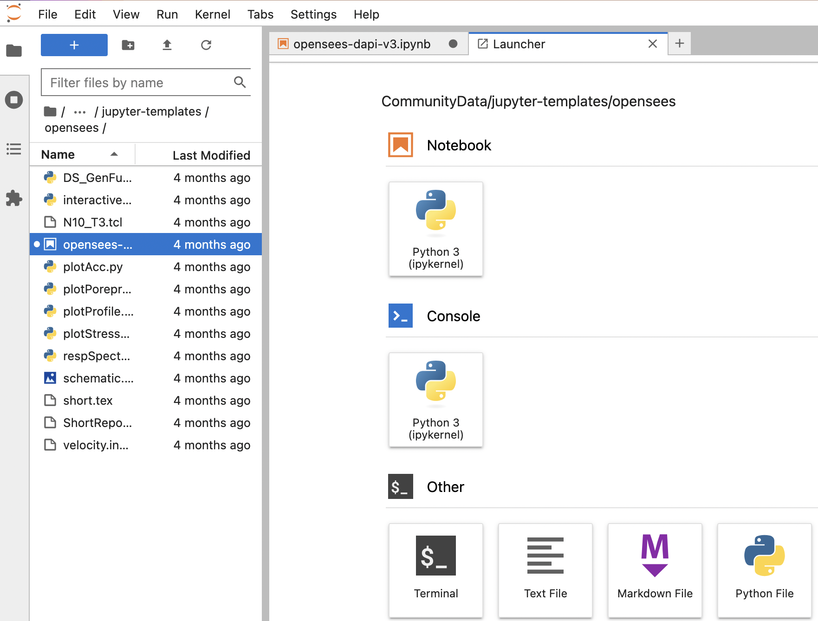Click the Filter files by name field
Screen dimensions: 818x621
pyautogui.click(x=146, y=83)
